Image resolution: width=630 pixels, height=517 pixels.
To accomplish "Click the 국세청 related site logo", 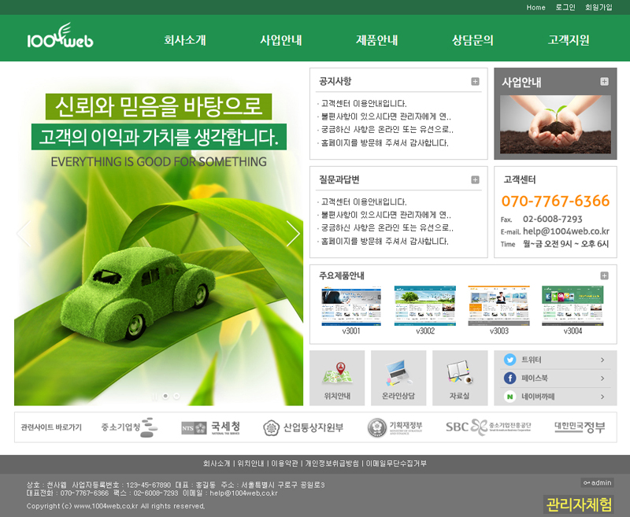I will point(210,427).
